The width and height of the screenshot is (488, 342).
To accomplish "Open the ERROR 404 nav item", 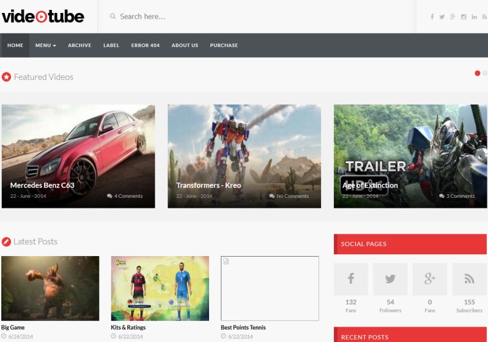I will (x=145, y=45).
